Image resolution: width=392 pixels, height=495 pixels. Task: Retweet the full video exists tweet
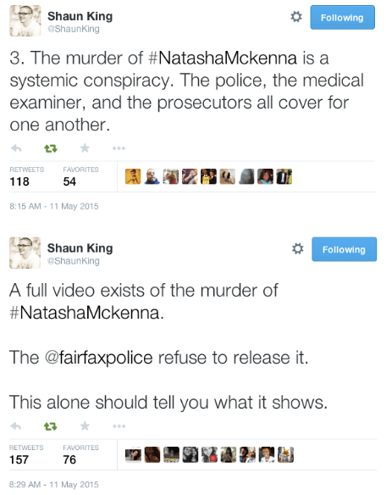(51, 427)
